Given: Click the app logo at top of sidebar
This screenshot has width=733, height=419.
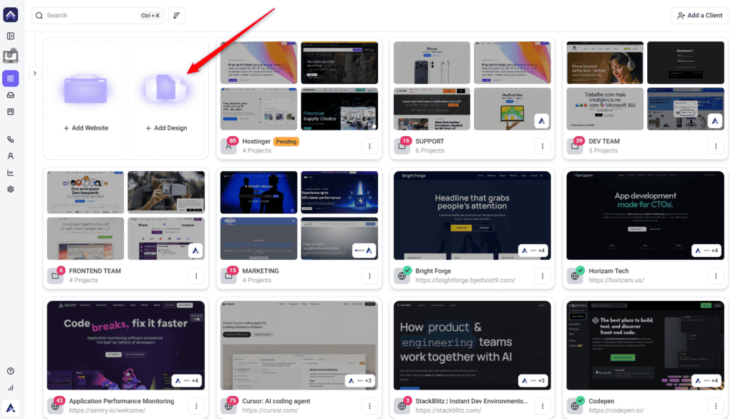Looking at the screenshot, I should click(10, 14).
